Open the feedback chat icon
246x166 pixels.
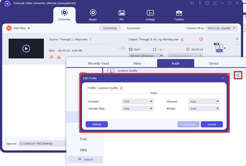pos(207,3)
